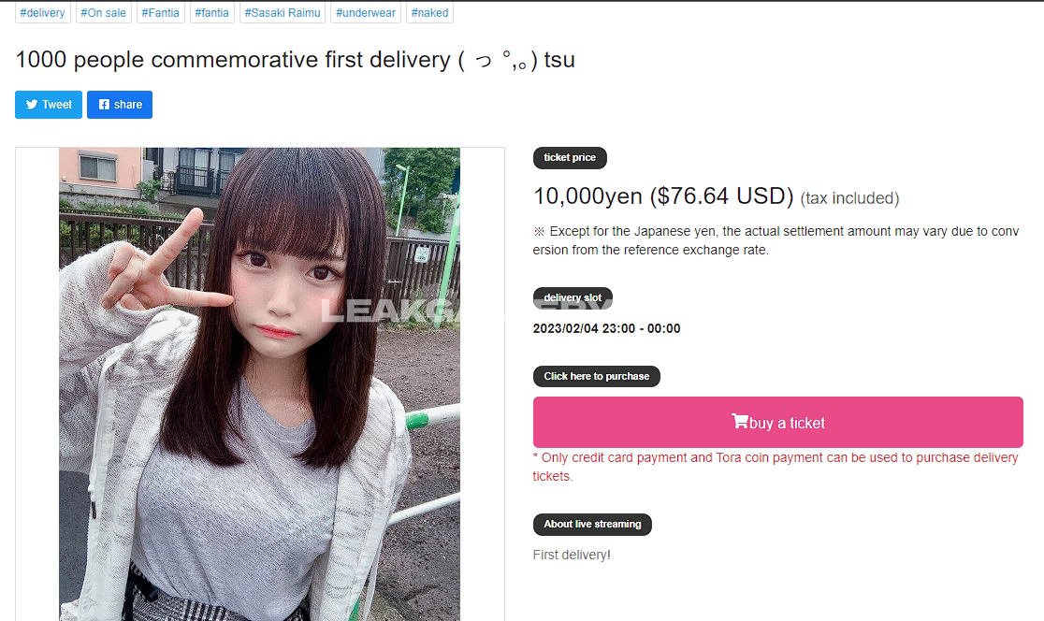The image size is (1044, 621).
Task: Open the peace-sign photo thumbnail
Action: 260,384
